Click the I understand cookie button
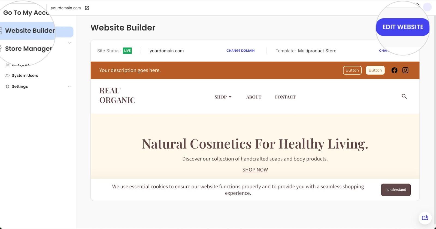The image size is (436, 229). (396, 190)
